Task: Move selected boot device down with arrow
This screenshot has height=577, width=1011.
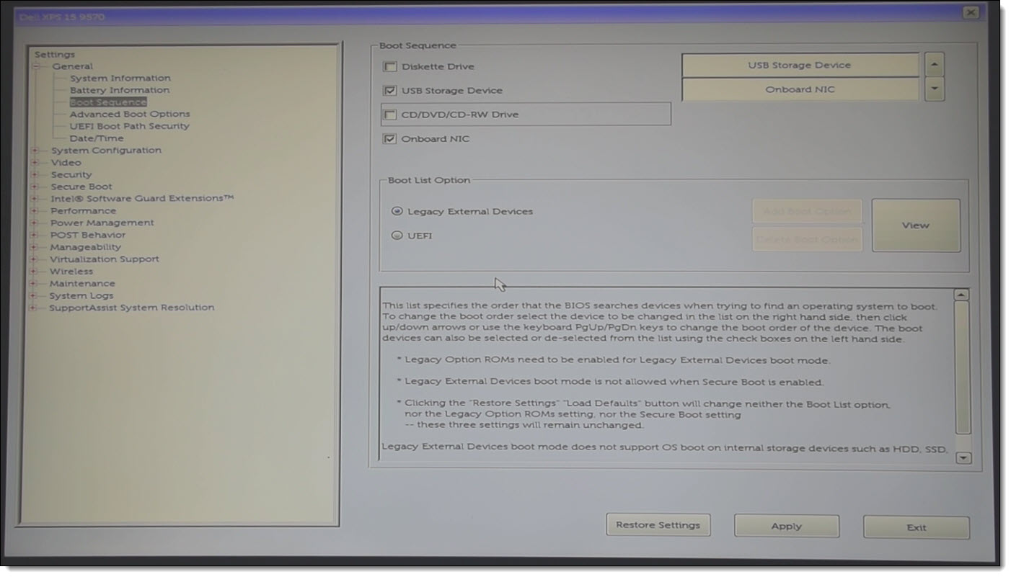Action: pos(935,89)
